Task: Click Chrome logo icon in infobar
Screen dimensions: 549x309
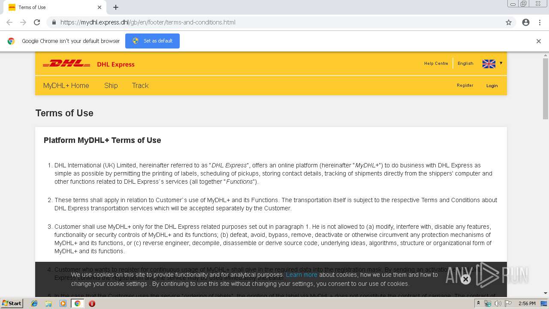Action: [11, 41]
